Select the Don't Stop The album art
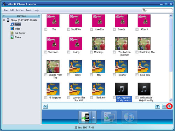 (144, 44)
